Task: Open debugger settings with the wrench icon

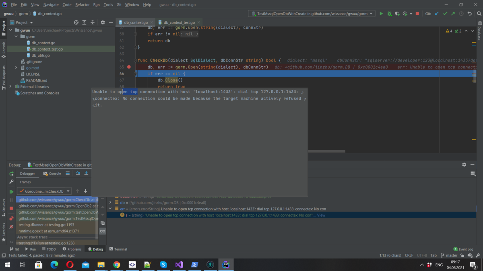Action: pyautogui.click(x=12, y=181)
